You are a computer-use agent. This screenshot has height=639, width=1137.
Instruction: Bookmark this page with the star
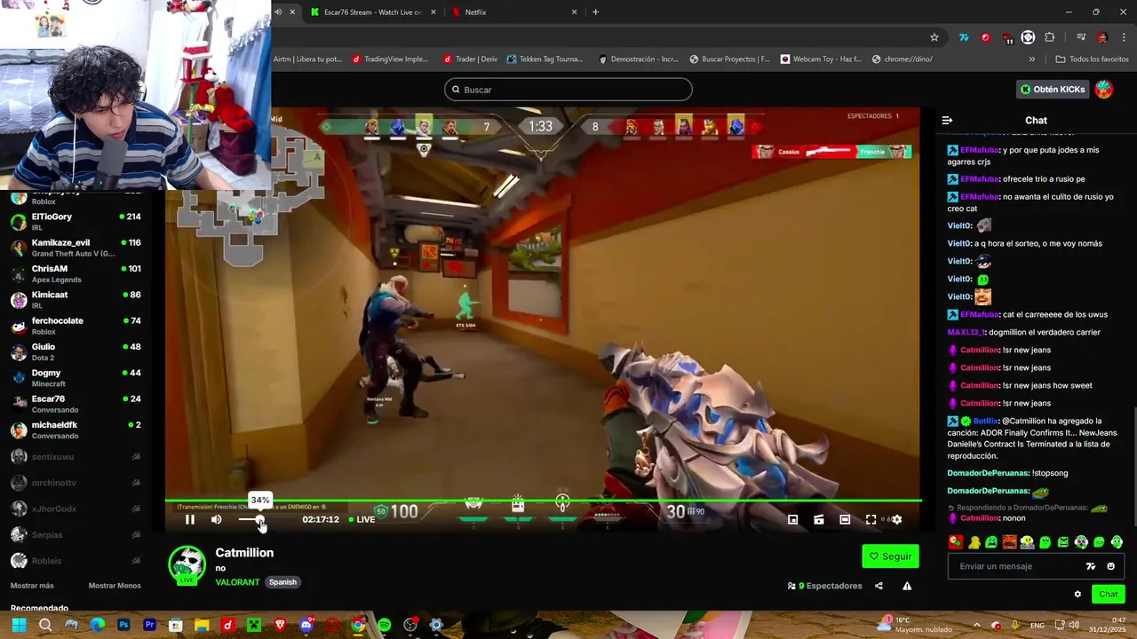[934, 37]
